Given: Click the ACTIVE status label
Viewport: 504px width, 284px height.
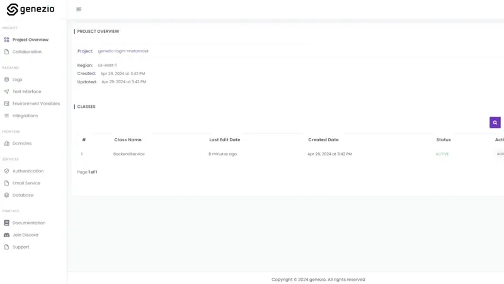Looking at the screenshot, I should [x=442, y=154].
